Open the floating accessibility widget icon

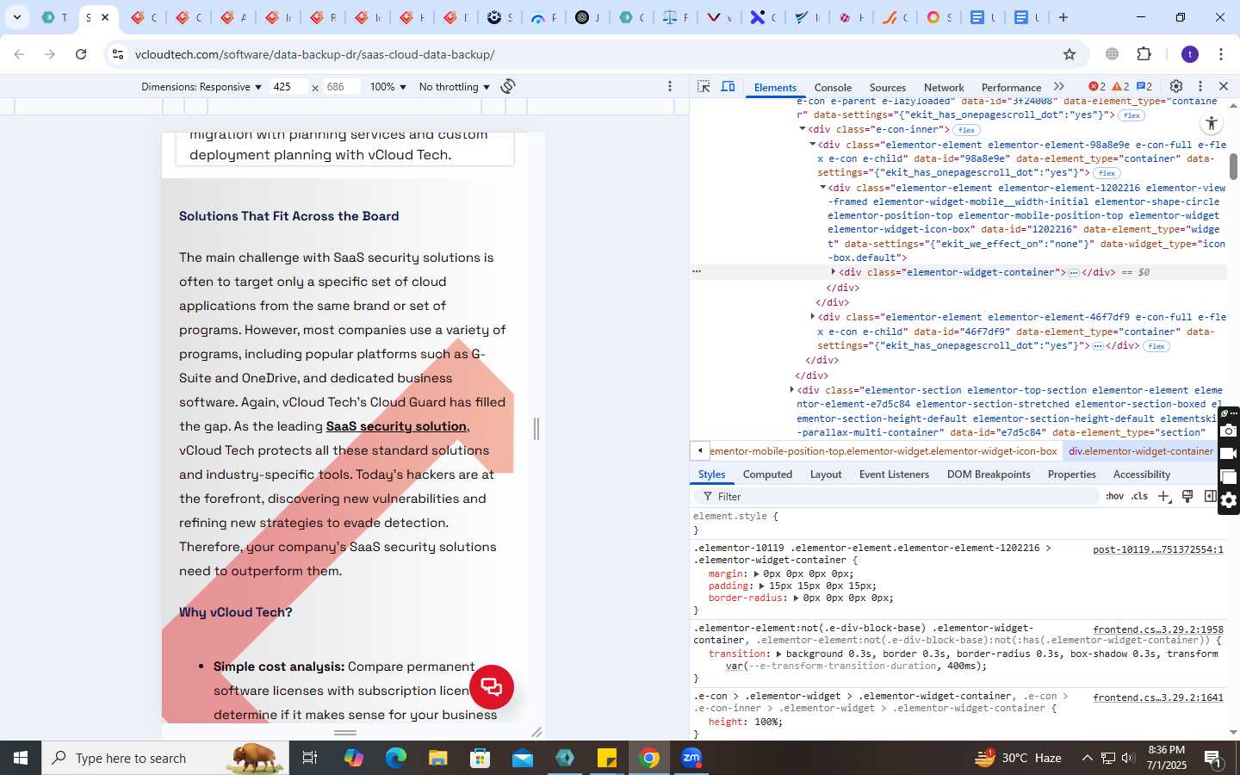pos(1211,123)
